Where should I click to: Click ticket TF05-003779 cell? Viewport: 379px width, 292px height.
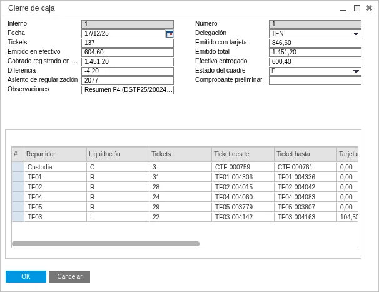tap(243, 207)
